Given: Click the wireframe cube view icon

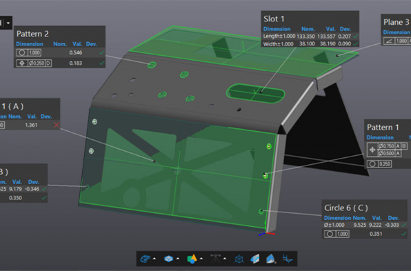Looking at the screenshot, I should click(x=239, y=259).
